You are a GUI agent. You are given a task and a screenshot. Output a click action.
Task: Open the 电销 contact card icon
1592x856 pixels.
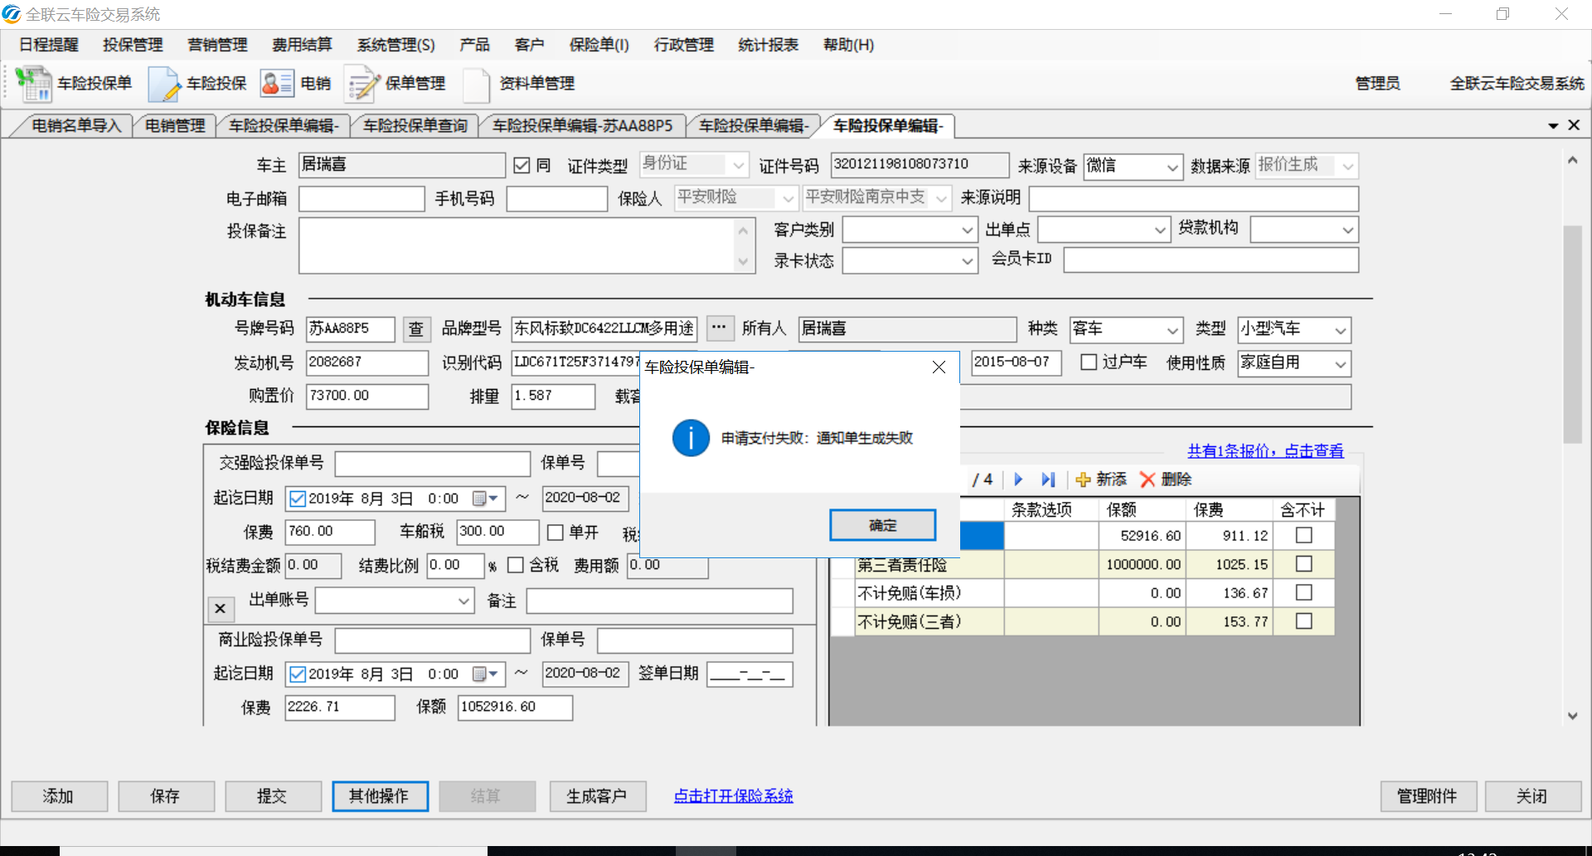tap(277, 83)
